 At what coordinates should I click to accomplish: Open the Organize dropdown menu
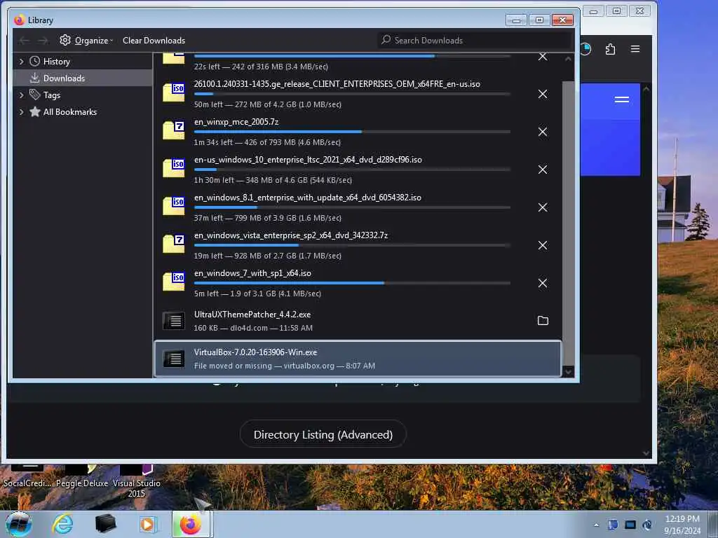86,41
